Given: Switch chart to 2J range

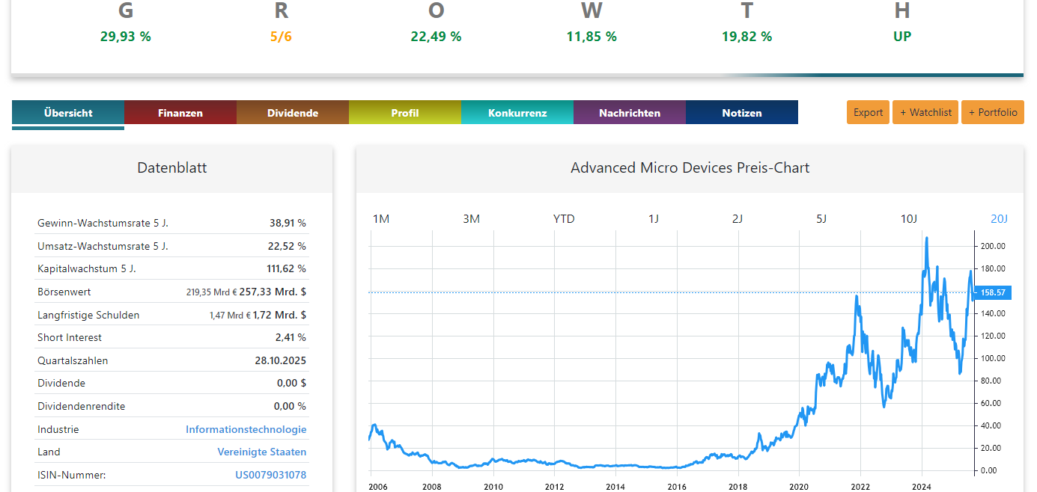Looking at the screenshot, I should [x=738, y=219].
